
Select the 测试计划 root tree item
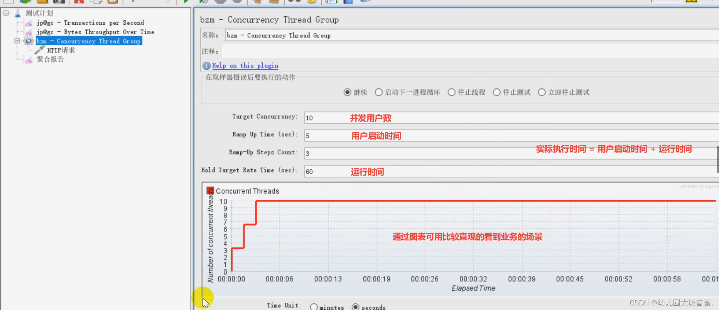tap(39, 13)
